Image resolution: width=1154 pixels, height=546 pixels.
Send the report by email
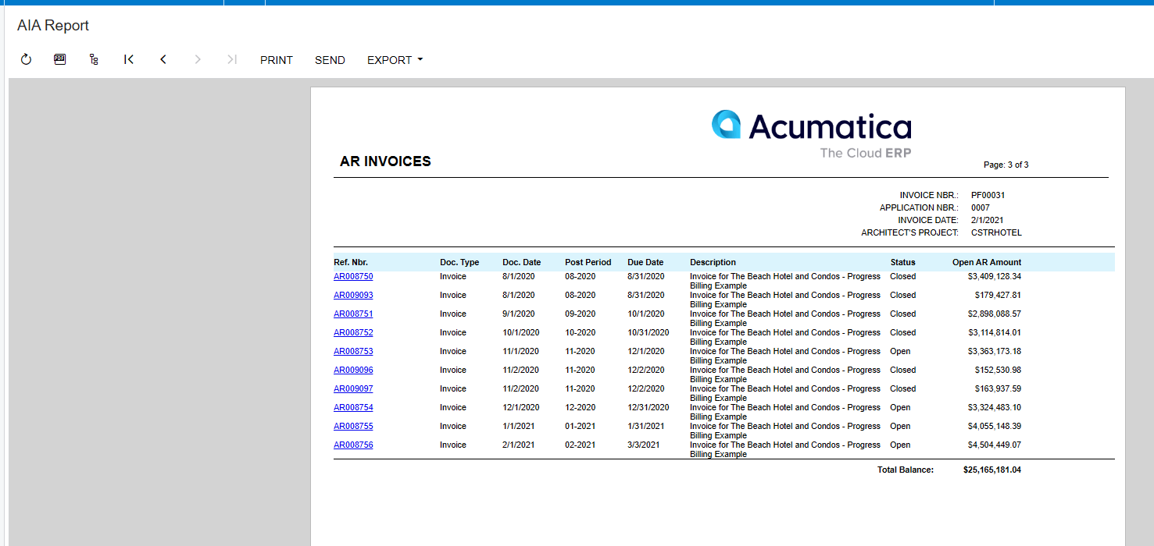(330, 60)
